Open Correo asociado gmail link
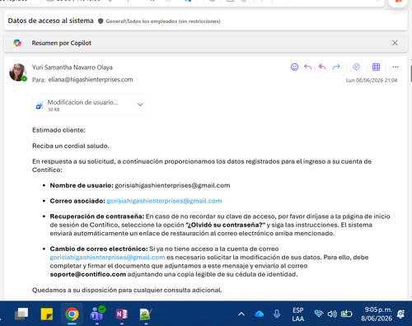The width and height of the screenshot is (412, 326). (164, 201)
